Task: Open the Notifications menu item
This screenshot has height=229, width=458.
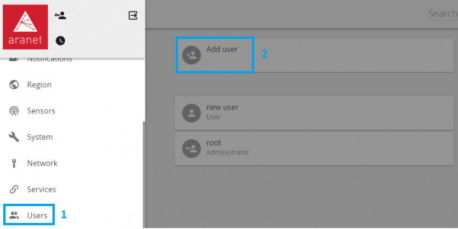Action: (x=49, y=59)
